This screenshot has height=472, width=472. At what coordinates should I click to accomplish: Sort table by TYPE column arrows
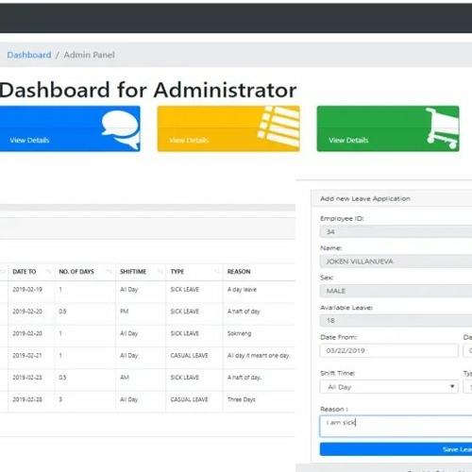tap(217, 272)
